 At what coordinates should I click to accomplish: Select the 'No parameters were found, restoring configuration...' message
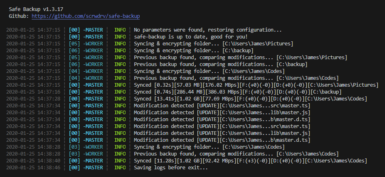[208, 30]
